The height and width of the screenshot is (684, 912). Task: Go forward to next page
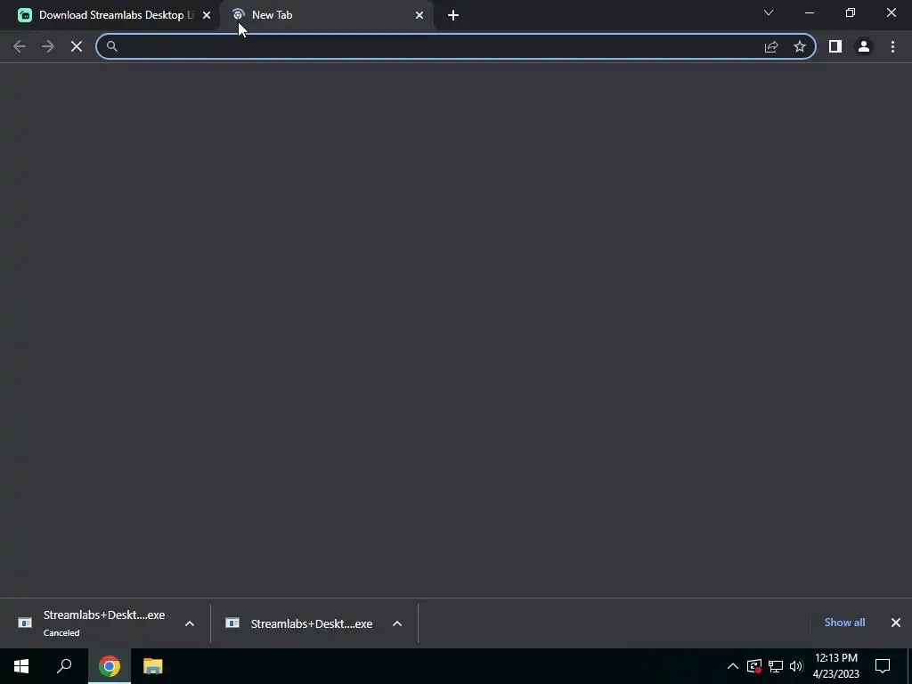click(x=48, y=46)
